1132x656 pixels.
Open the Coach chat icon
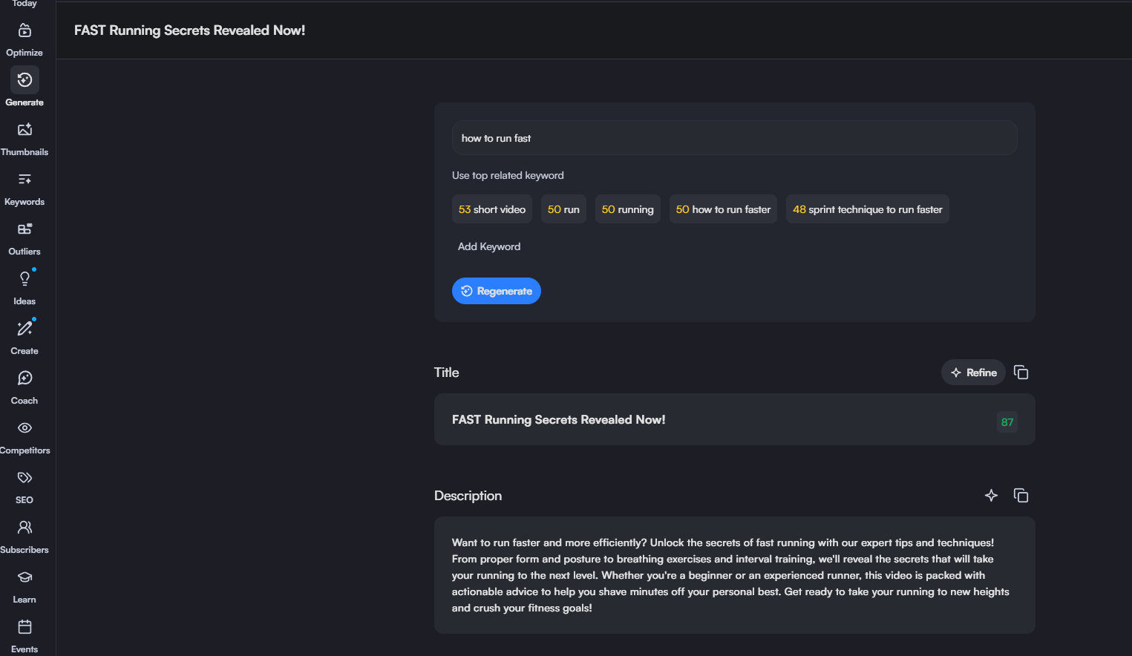pyautogui.click(x=24, y=378)
